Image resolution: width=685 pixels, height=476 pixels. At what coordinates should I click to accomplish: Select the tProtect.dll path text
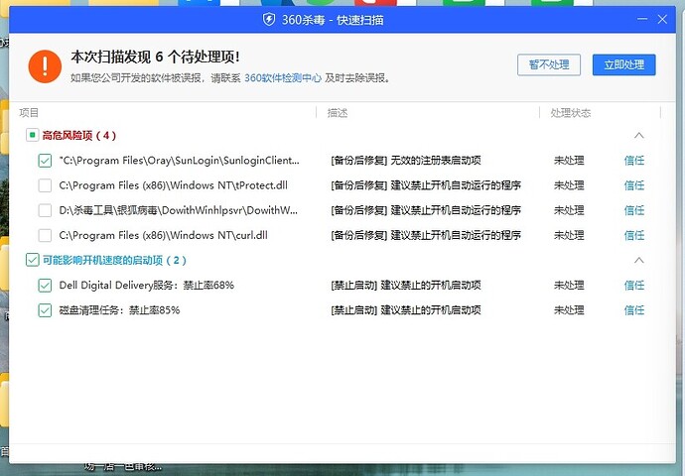(x=174, y=185)
